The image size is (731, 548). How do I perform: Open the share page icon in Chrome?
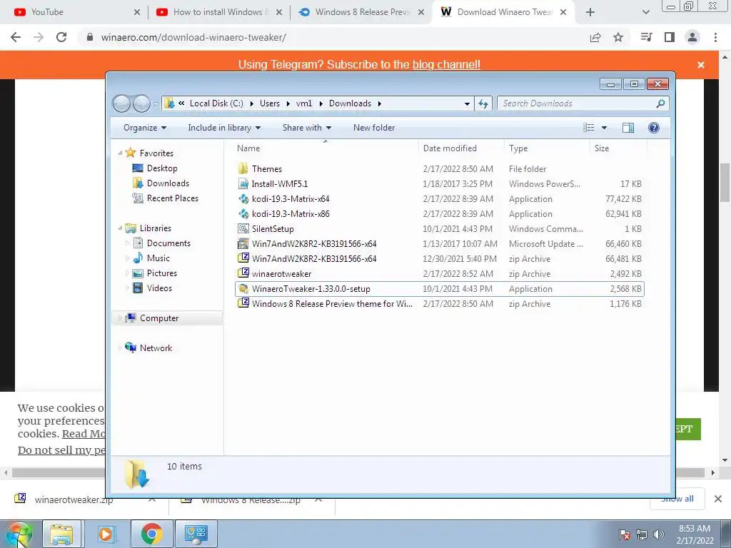[x=595, y=37]
